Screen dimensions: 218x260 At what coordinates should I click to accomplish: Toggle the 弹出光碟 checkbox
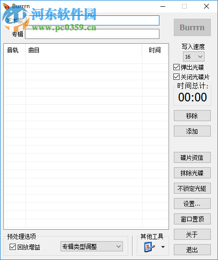click(176, 67)
